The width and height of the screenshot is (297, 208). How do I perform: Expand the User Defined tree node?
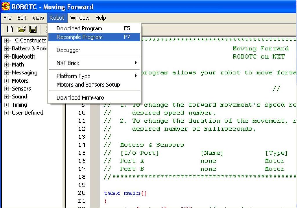click(x=6, y=113)
